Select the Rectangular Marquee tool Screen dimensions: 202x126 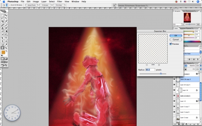(x=2, y=15)
